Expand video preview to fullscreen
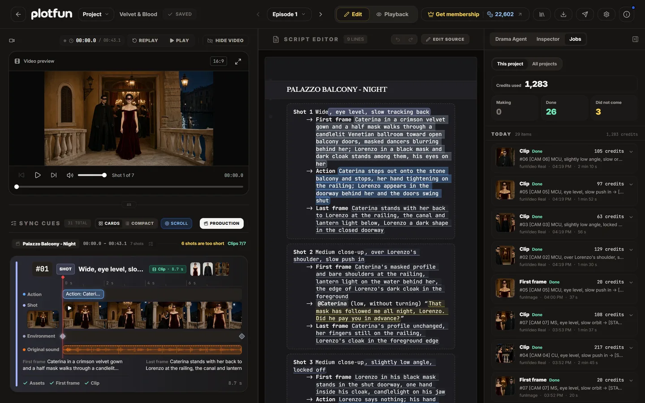Image resolution: width=645 pixels, height=403 pixels. click(238, 61)
